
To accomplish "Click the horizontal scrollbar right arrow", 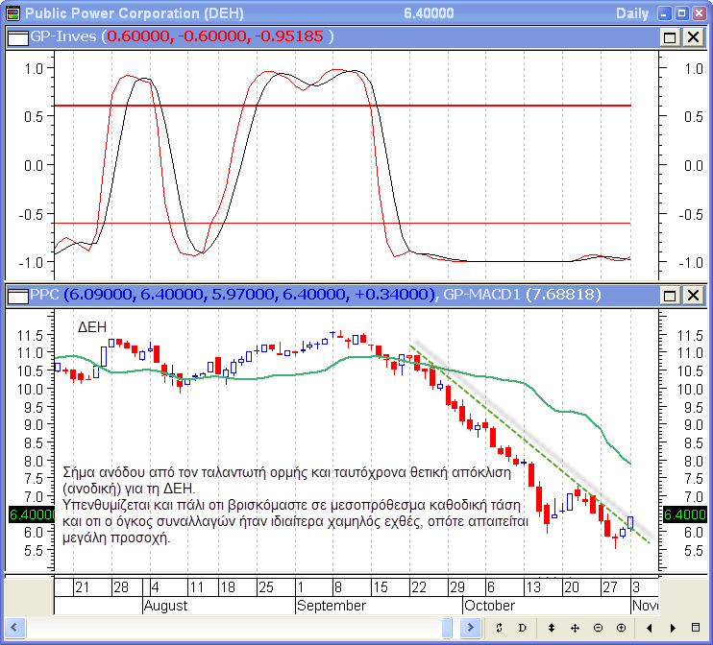I will [x=471, y=627].
